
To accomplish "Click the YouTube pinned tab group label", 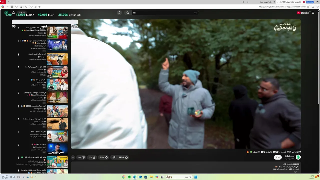I will tap(310, 2).
